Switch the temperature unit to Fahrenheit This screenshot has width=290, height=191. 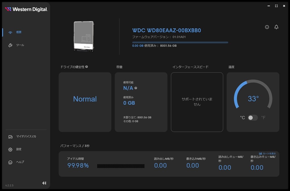[255, 117]
